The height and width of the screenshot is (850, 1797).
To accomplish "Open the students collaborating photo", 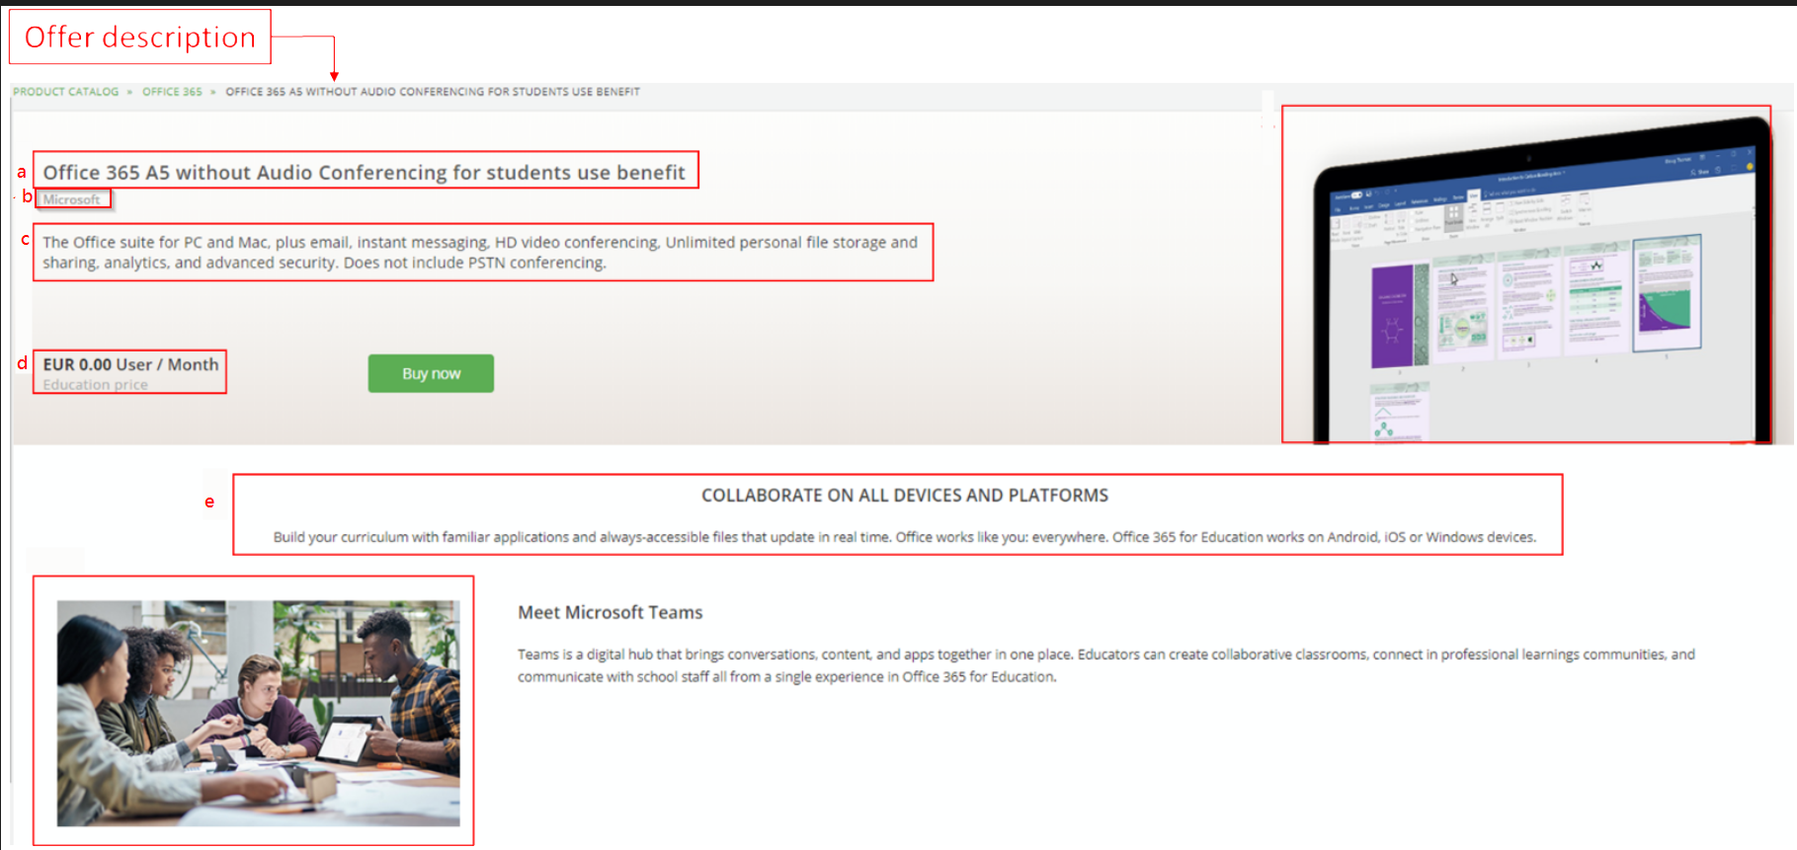I will [x=258, y=713].
